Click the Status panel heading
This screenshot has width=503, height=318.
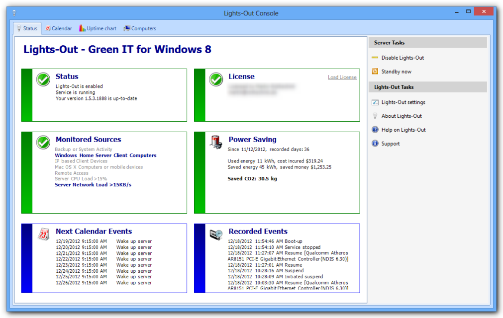(x=67, y=76)
